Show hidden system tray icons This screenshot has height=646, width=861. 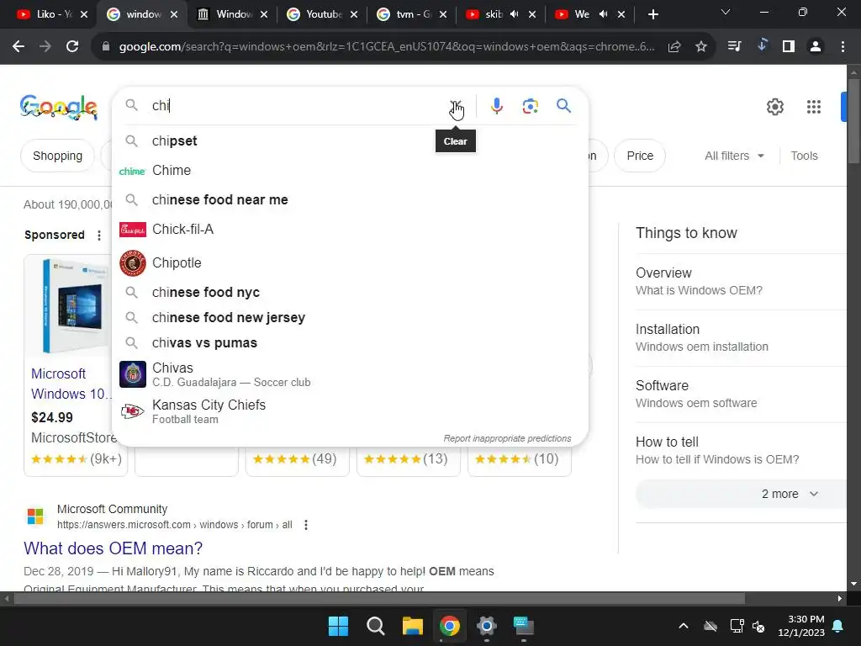click(x=684, y=626)
